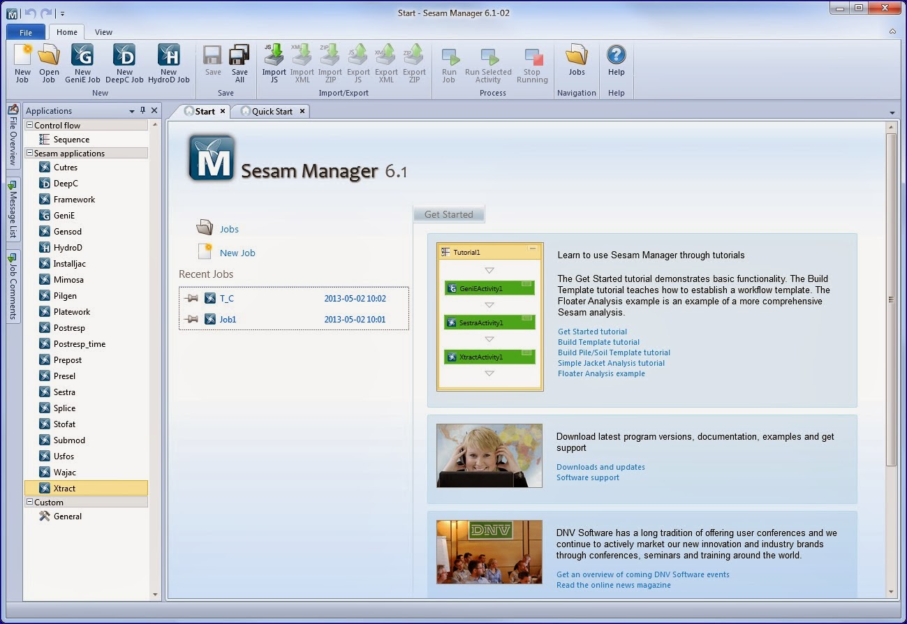907x624 pixels.
Task: Open the Jobs navigation folder icon
Action: pyautogui.click(x=577, y=60)
